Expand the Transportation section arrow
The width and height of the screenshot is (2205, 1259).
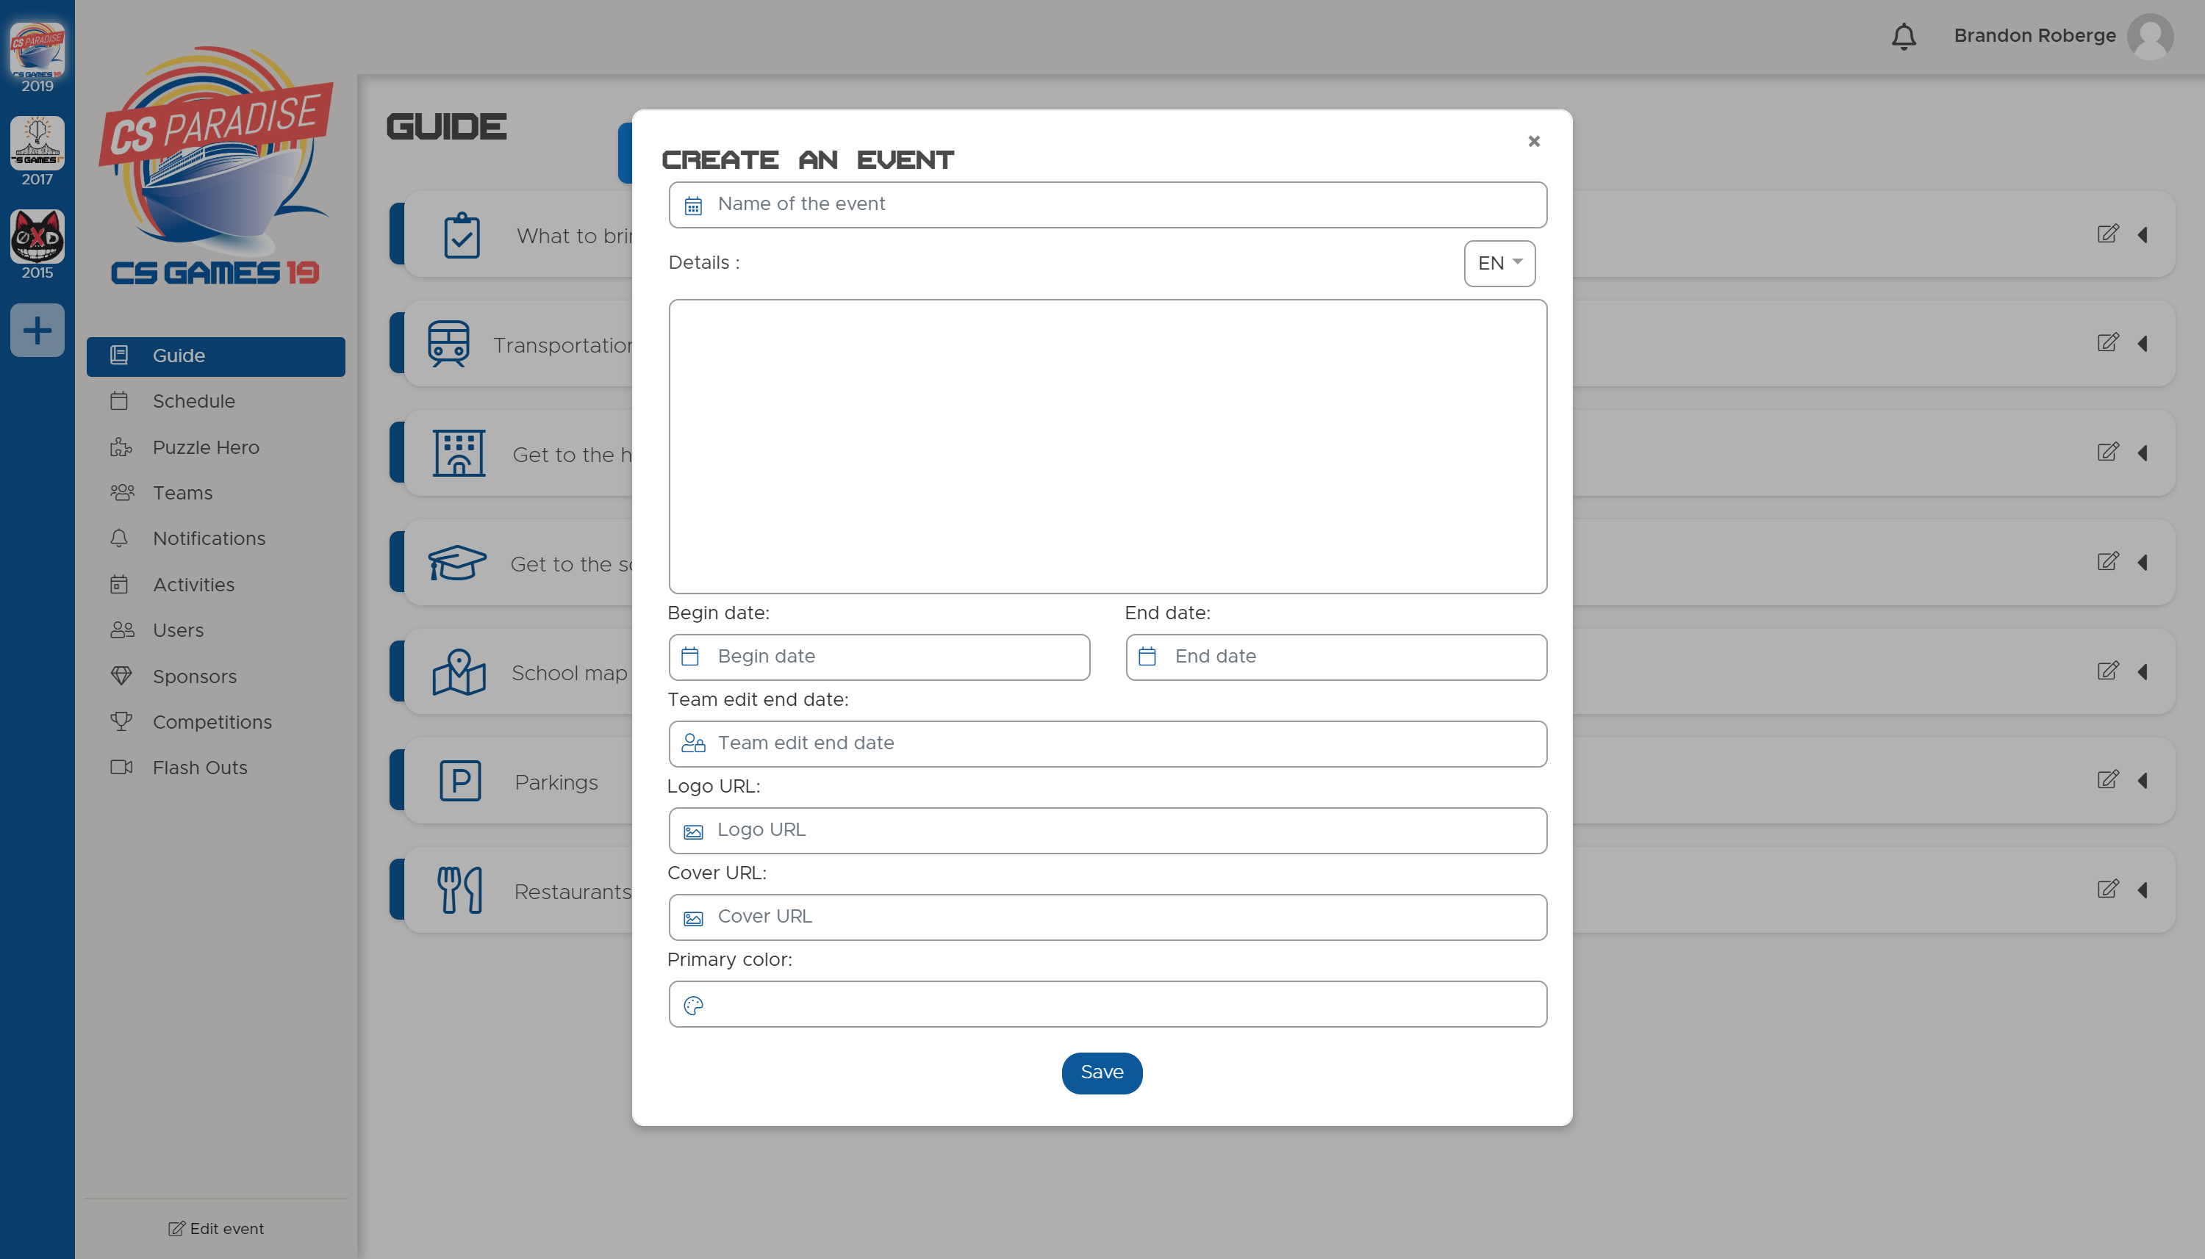tap(2143, 343)
